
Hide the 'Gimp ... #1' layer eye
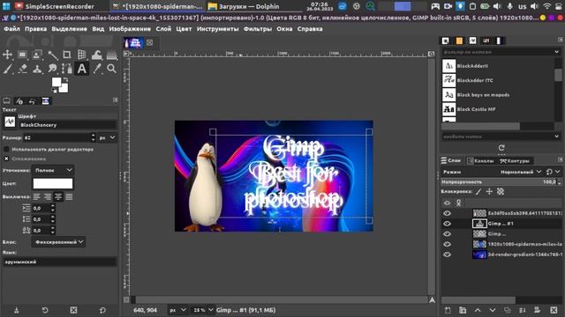click(448, 224)
